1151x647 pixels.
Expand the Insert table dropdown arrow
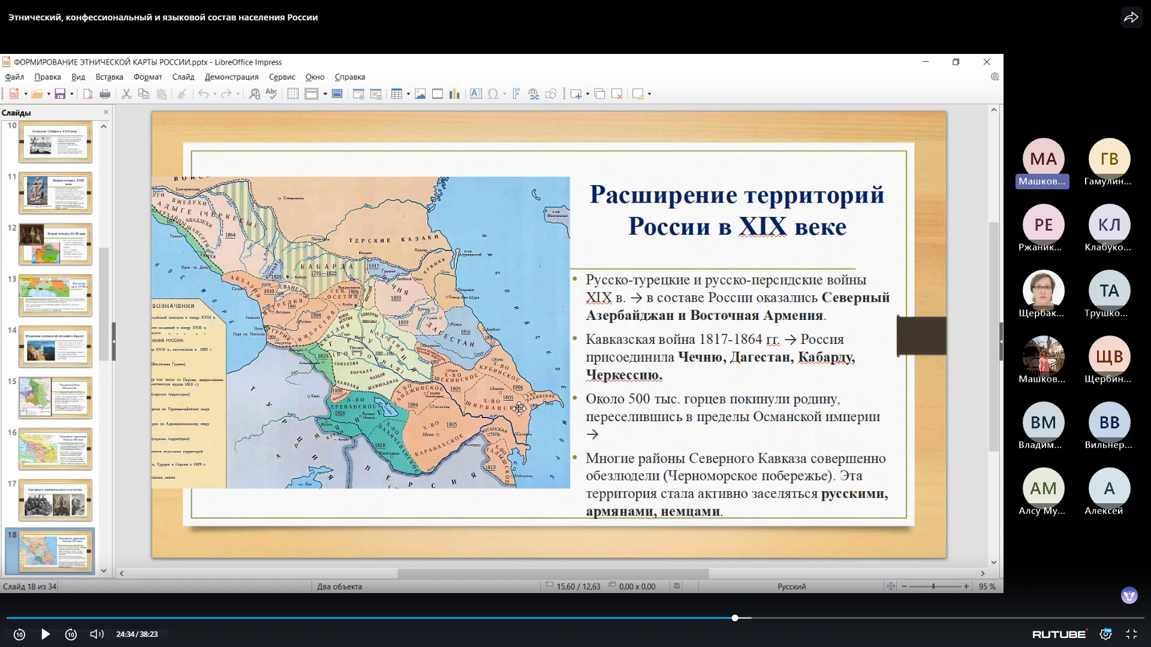tap(408, 94)
